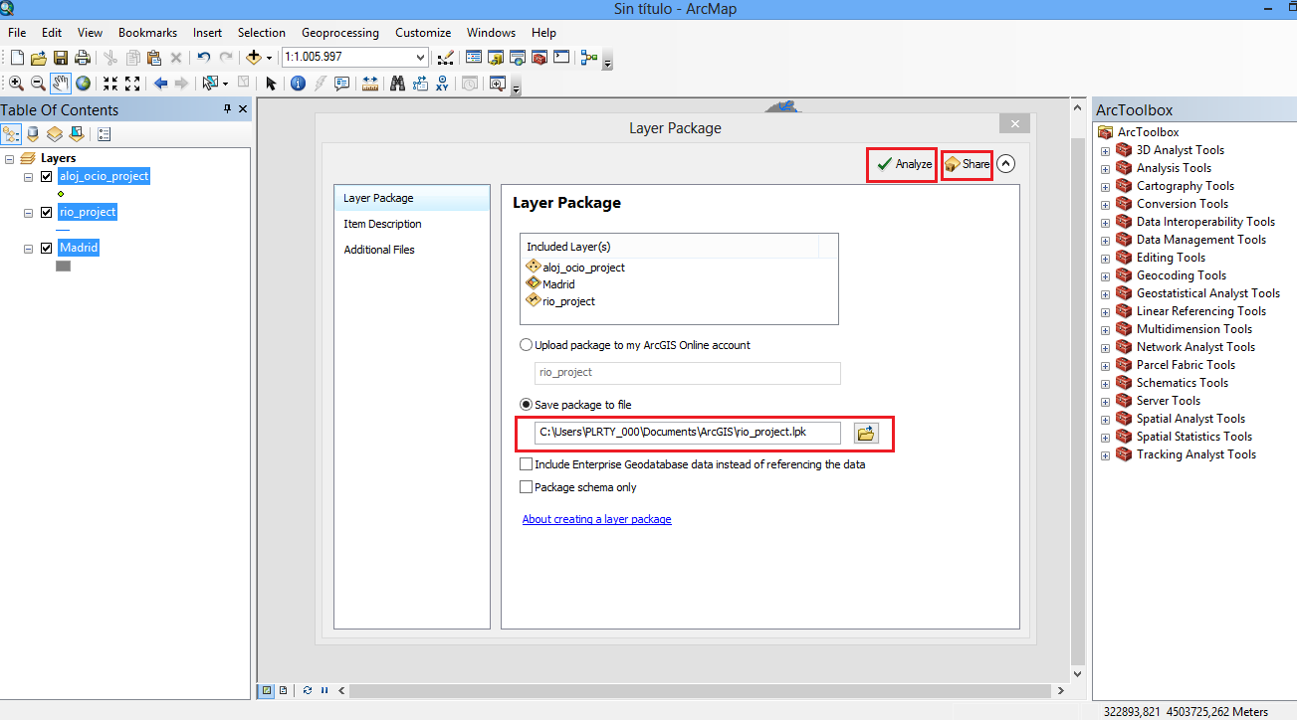The height and width of the screenshot is (720, 1297).
Task: Open the Editor toolbar icon
Action: (445, 58)
